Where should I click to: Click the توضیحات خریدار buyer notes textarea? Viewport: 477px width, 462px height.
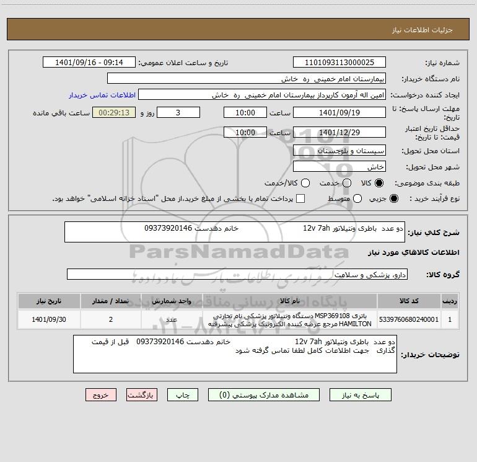(x=235, y=354)
